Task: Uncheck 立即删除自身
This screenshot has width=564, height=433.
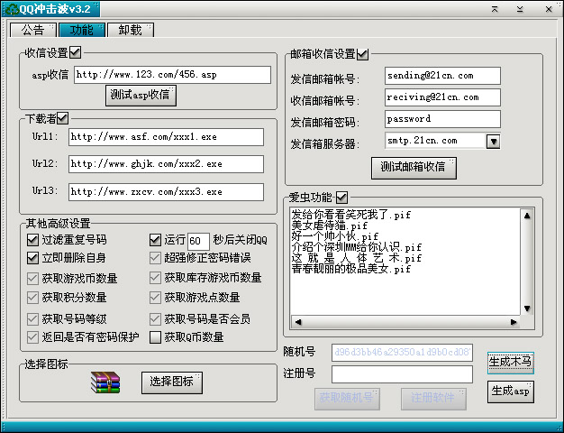Action: [32, 258]
